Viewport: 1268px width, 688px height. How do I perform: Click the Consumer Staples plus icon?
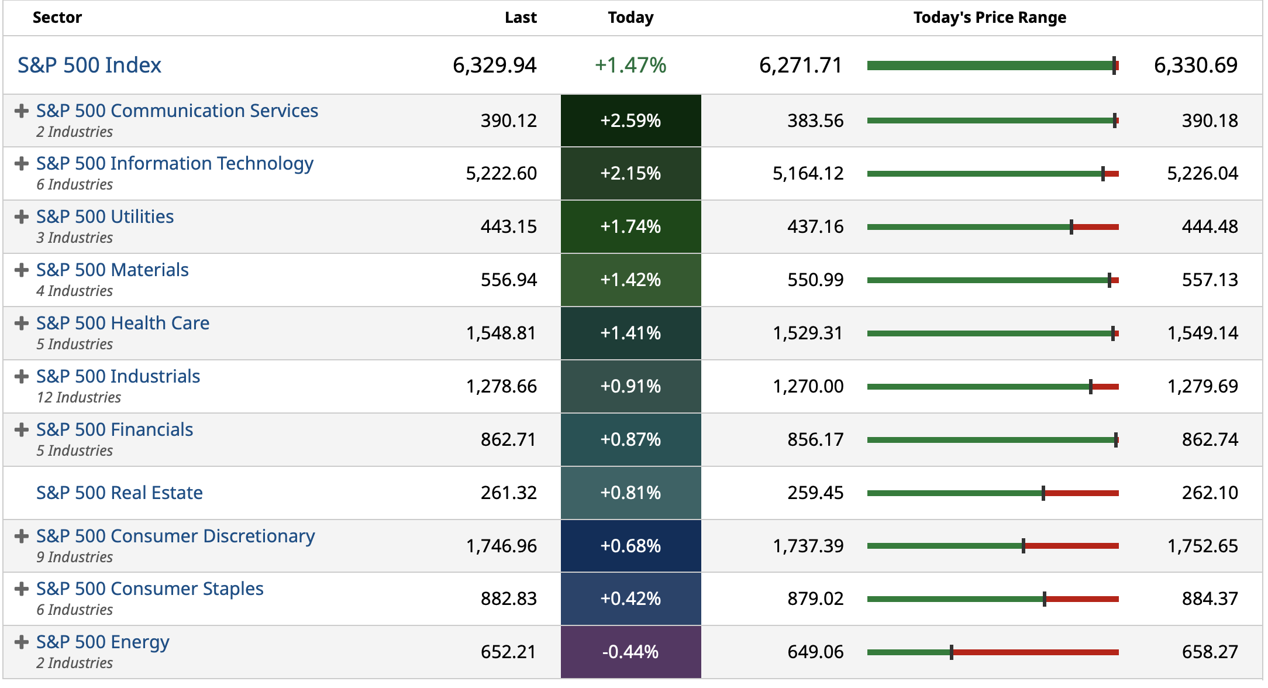22,589
